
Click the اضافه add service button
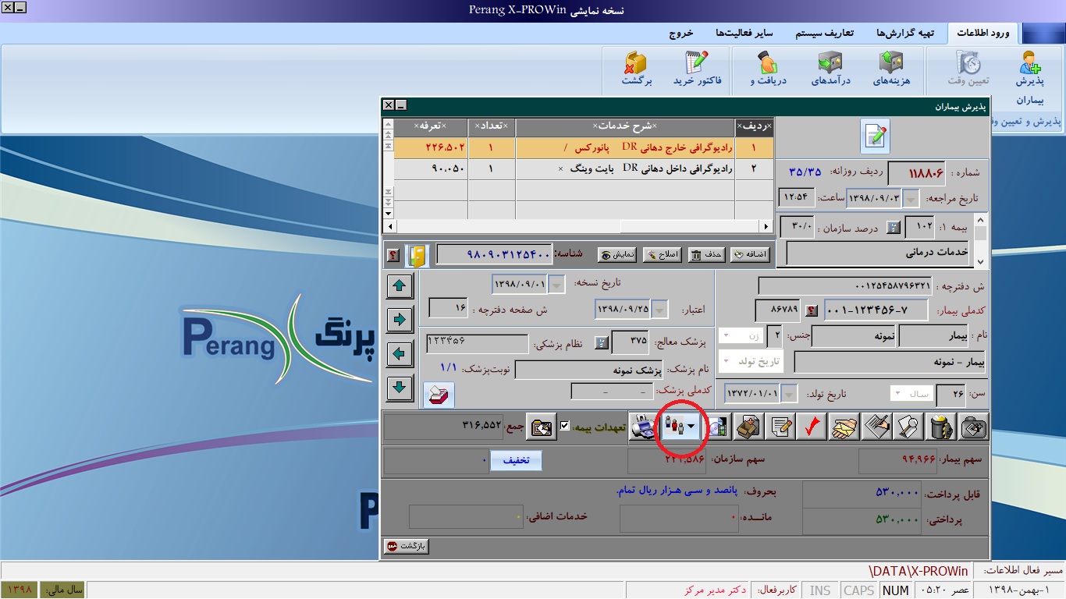click(749, 255)
